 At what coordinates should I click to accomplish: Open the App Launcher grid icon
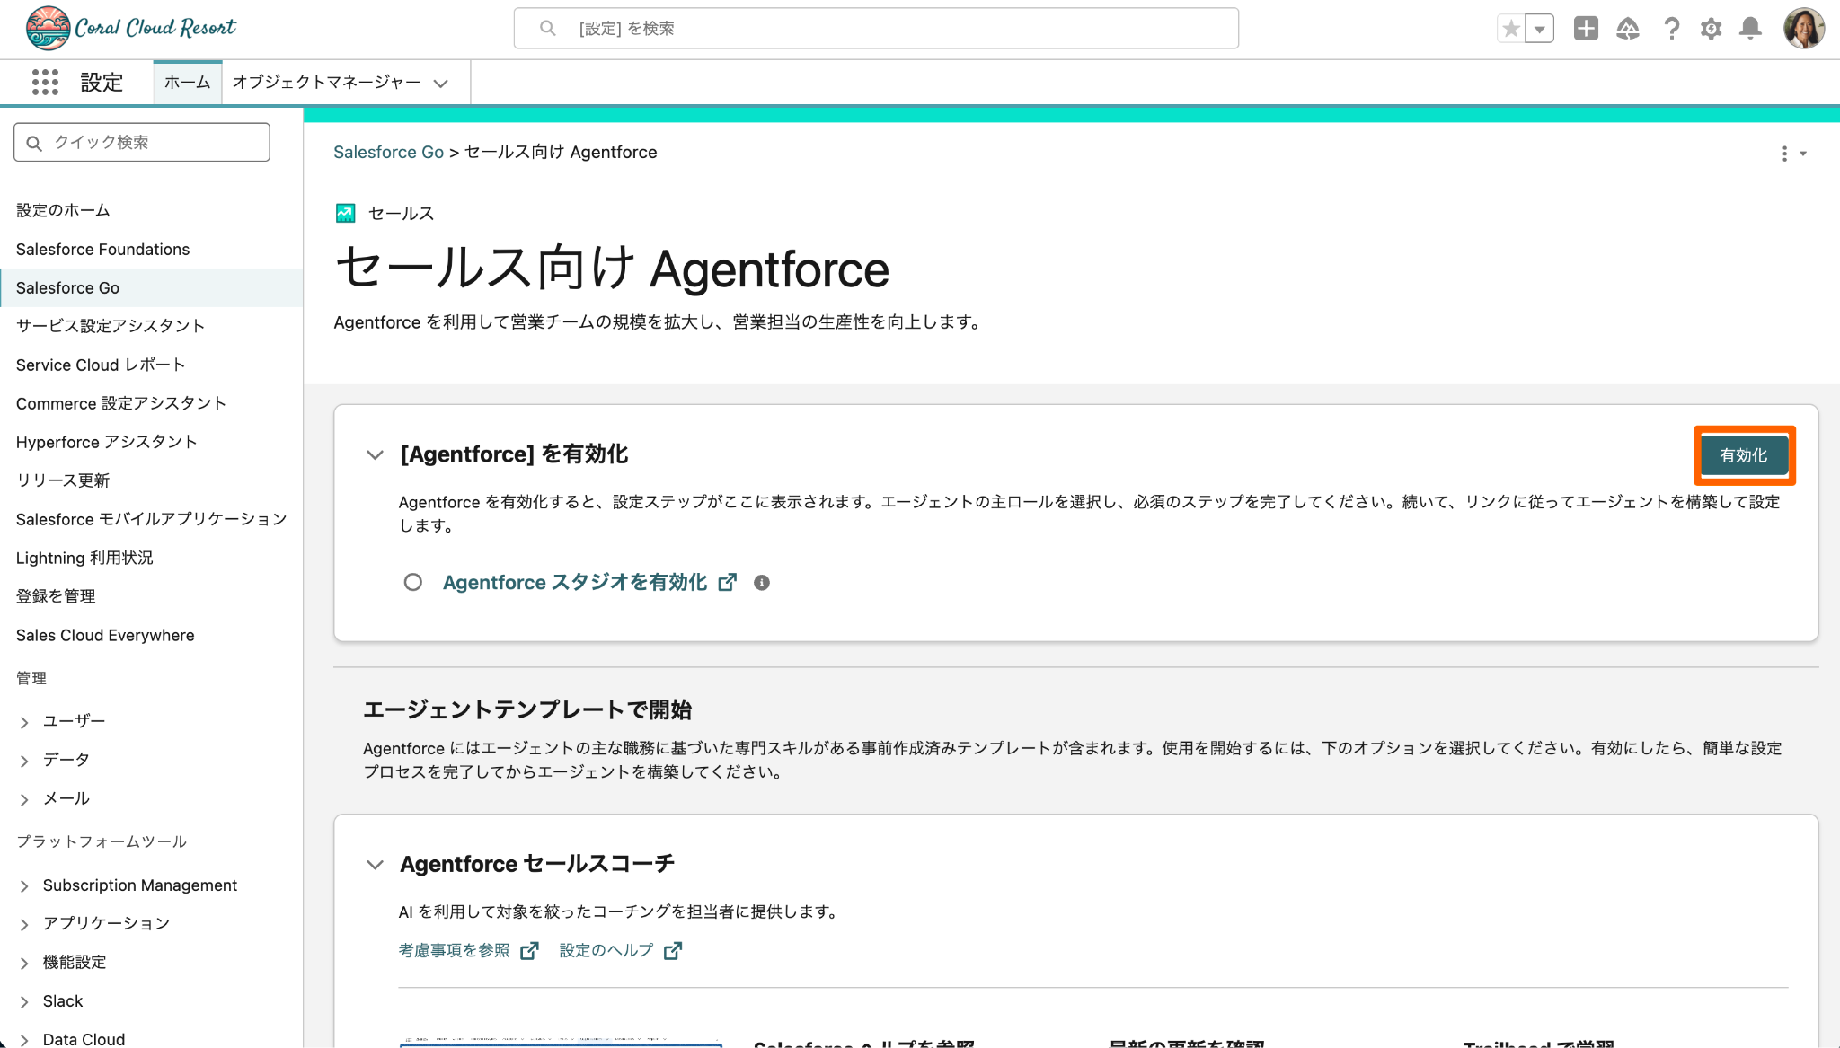point(45,82)
